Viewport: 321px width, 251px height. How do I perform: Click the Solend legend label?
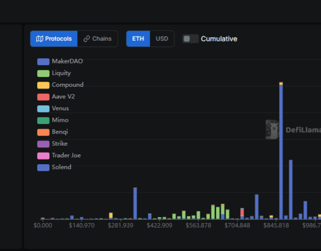tap(62, 167)
